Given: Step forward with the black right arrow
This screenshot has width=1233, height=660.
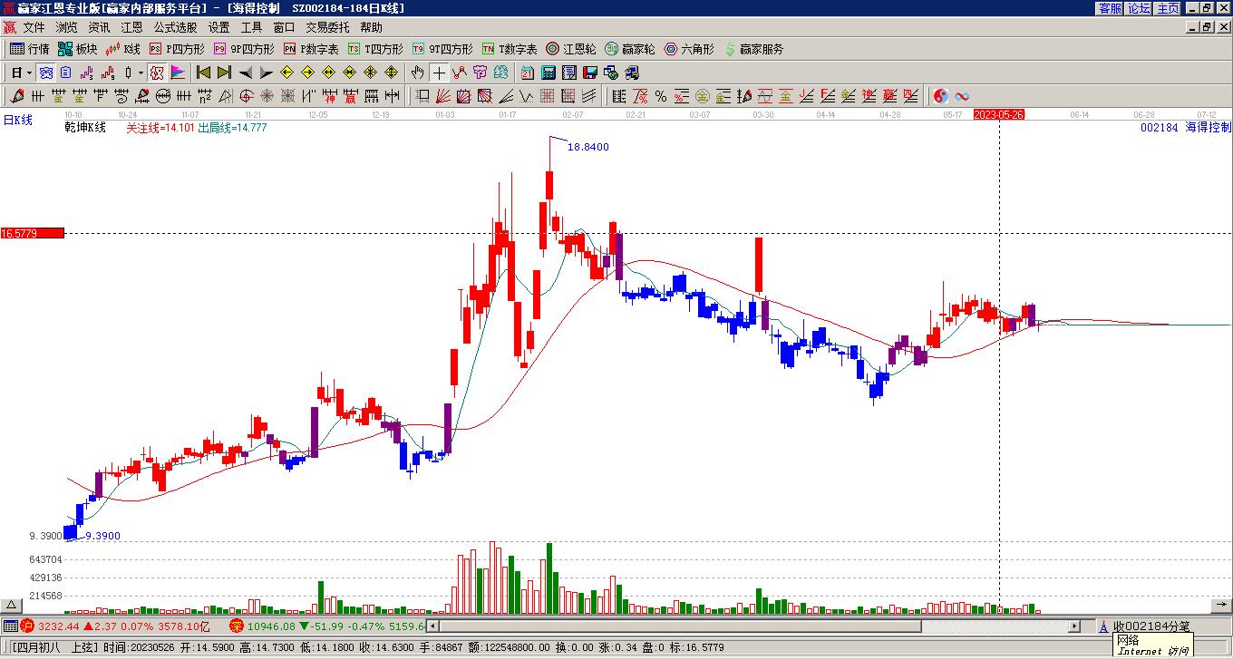Looking at the screenshot, I should 266,73.
